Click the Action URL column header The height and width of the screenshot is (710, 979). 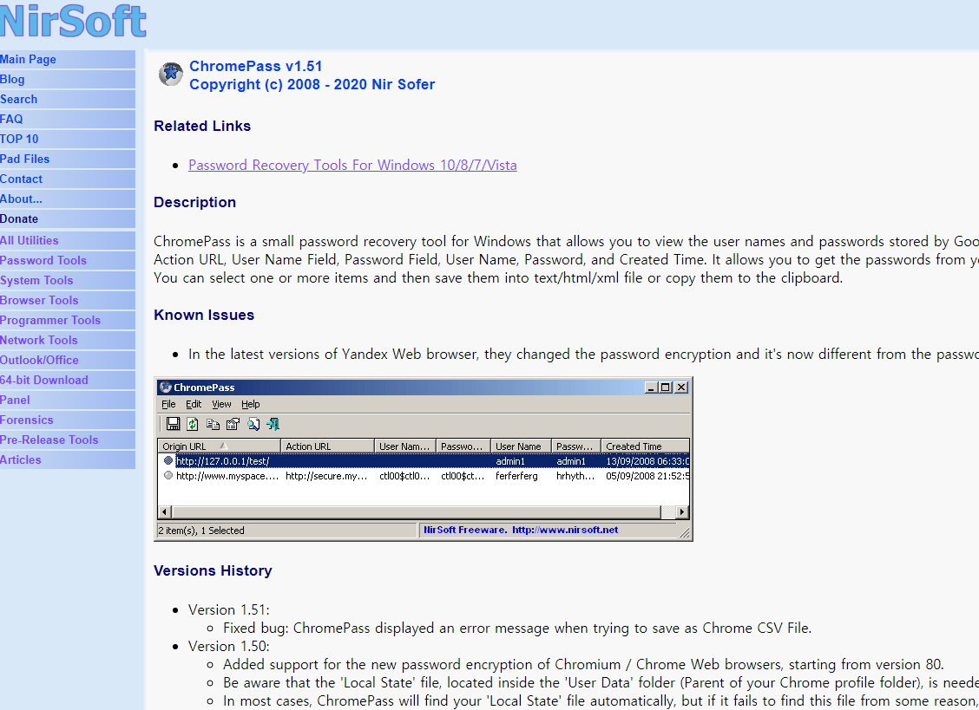[328, 446]
